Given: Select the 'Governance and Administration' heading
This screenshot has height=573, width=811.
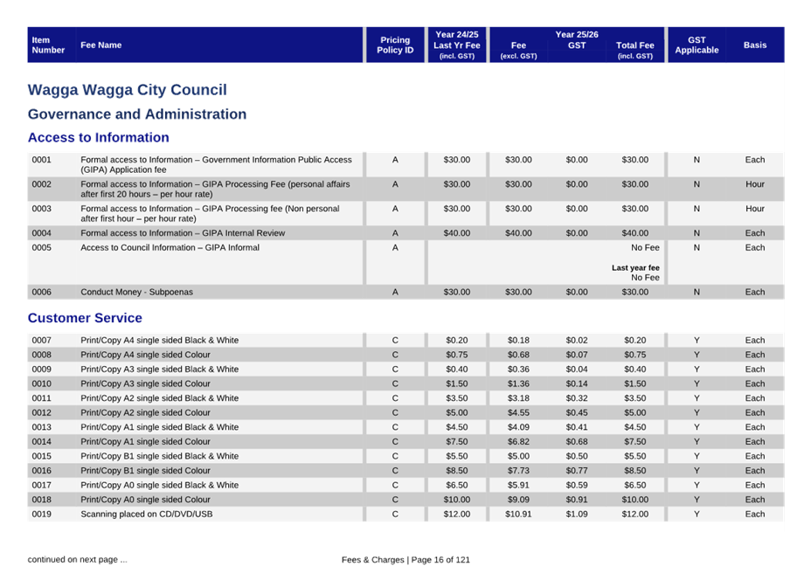Looking at the screenshot, I should click(137, 114).
